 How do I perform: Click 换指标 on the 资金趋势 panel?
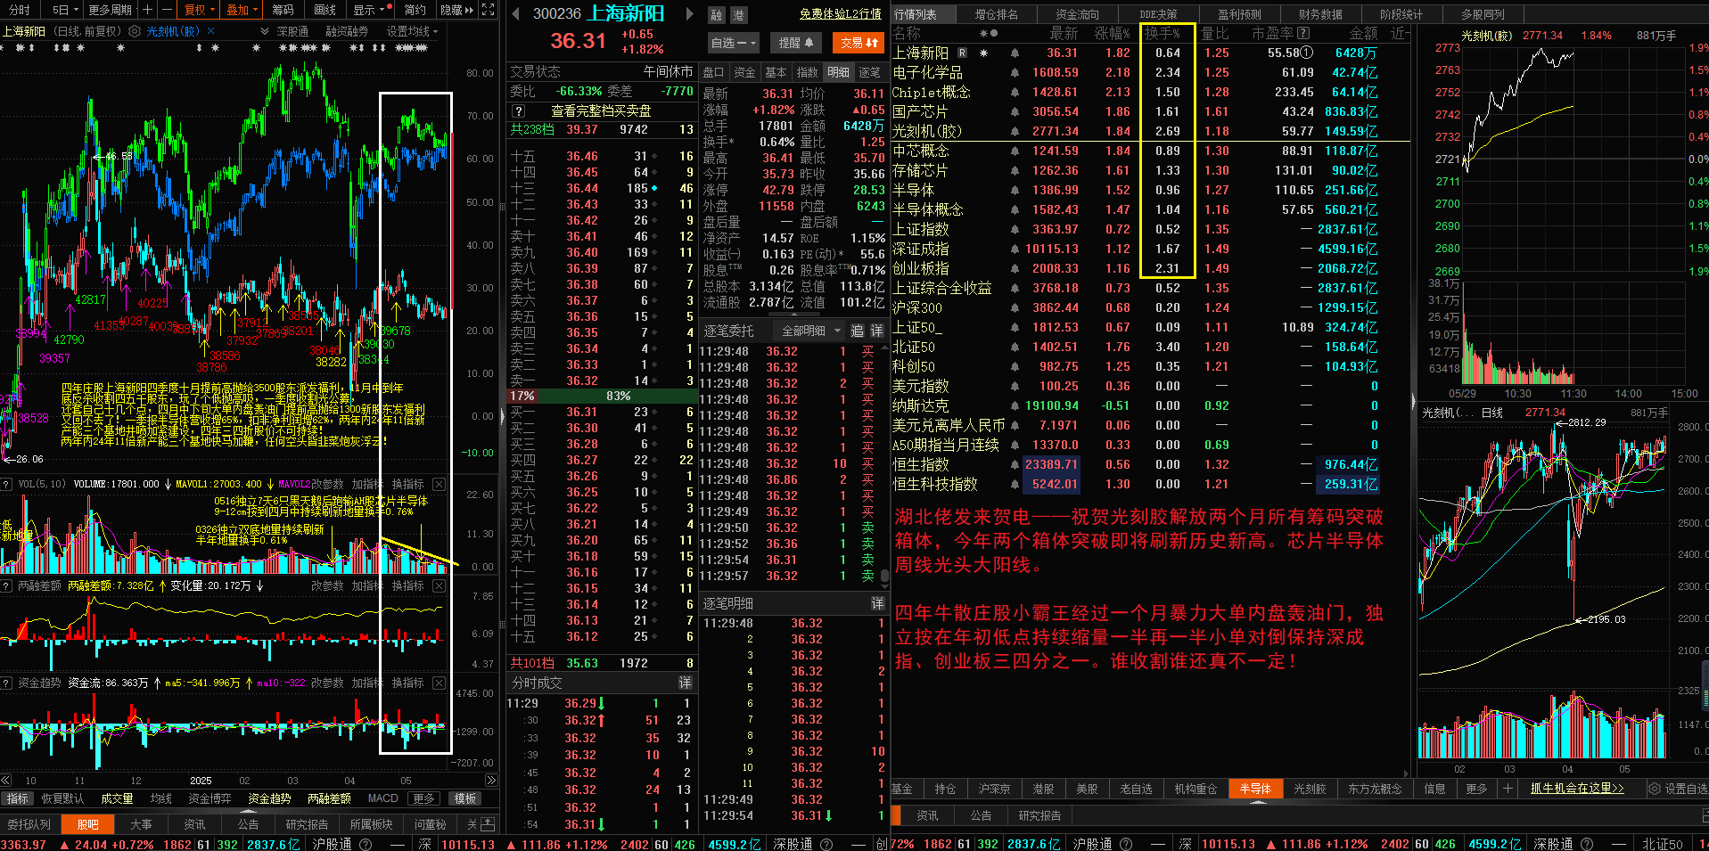[407, 683]
